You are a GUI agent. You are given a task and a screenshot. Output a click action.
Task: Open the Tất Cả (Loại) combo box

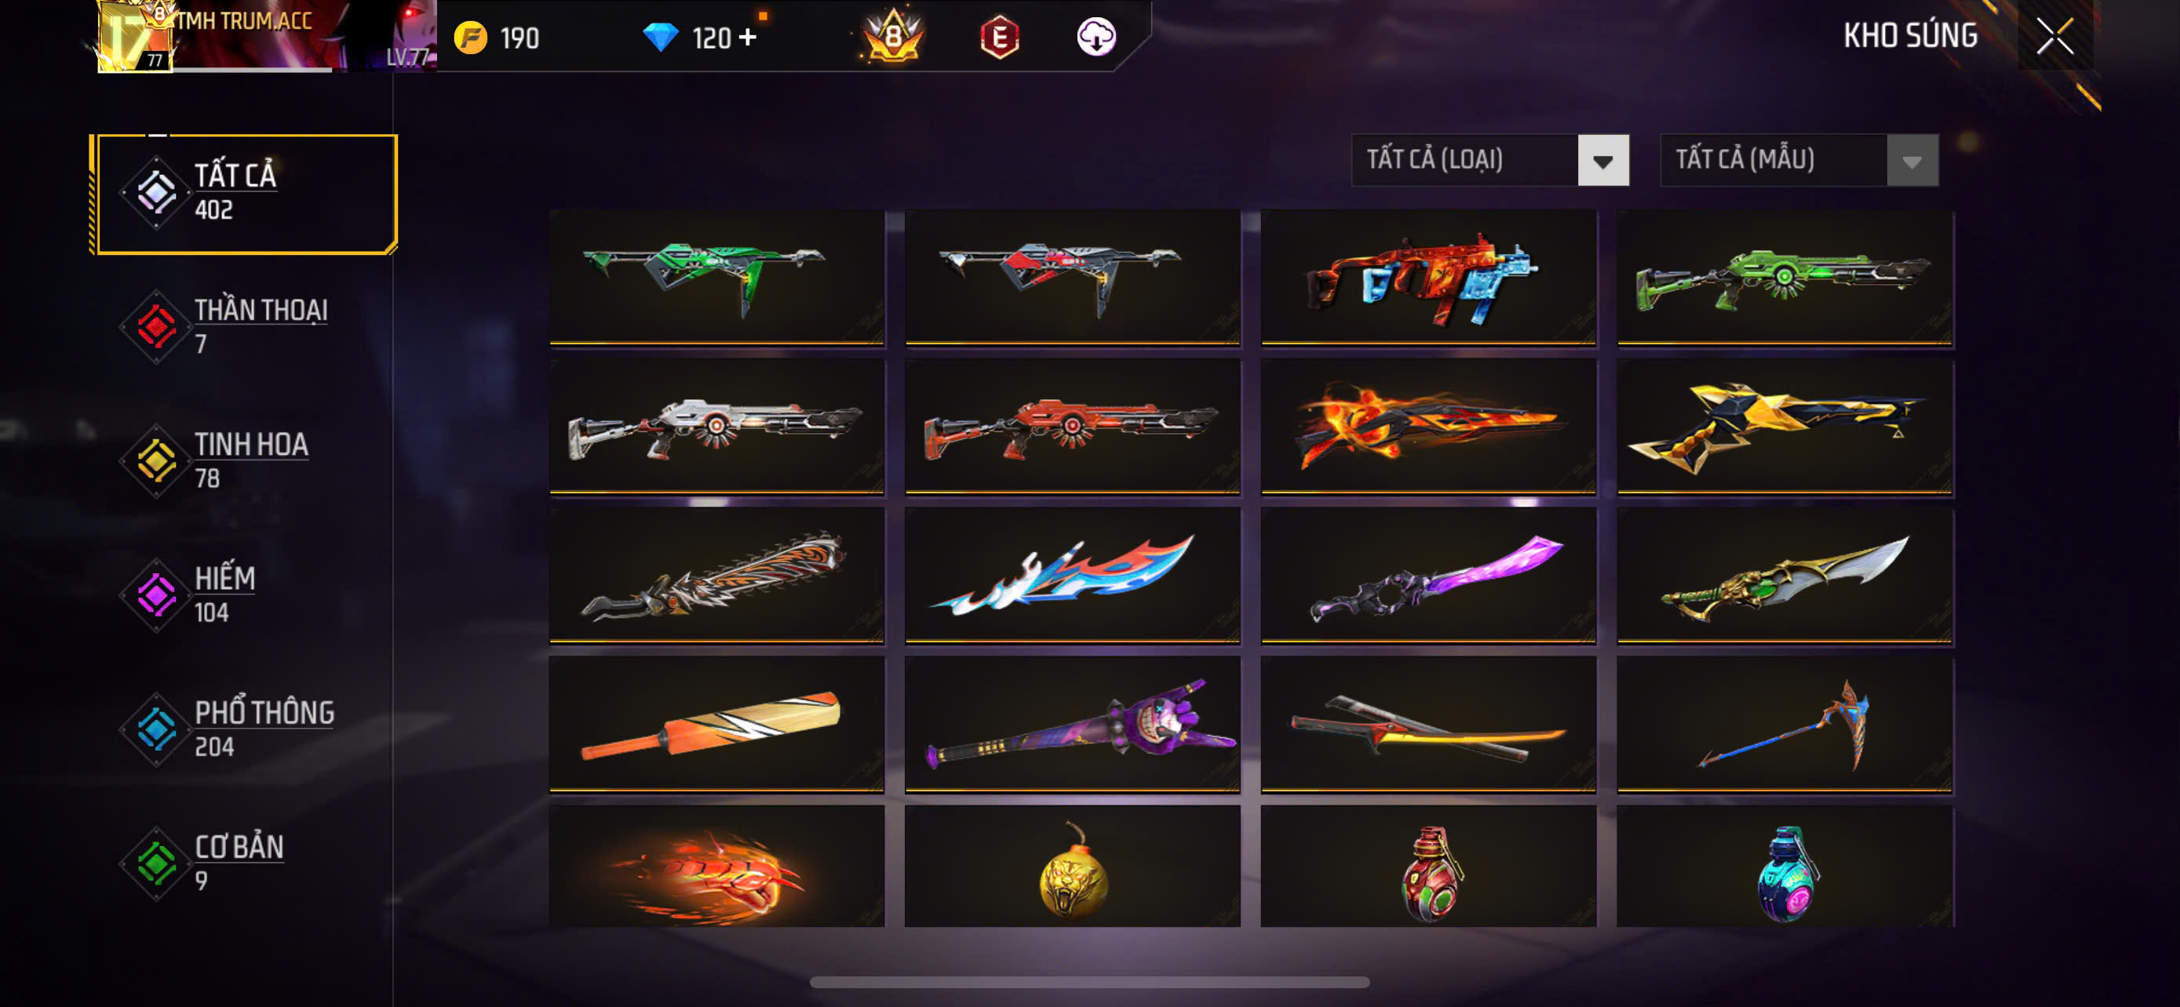(x=1489, y=161)
